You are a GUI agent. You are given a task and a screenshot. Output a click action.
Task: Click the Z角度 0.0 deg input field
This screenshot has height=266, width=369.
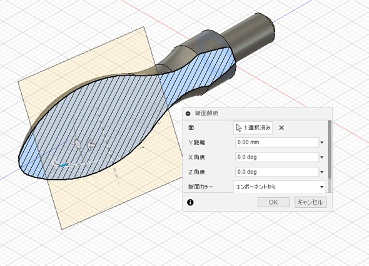click(277, 172)
